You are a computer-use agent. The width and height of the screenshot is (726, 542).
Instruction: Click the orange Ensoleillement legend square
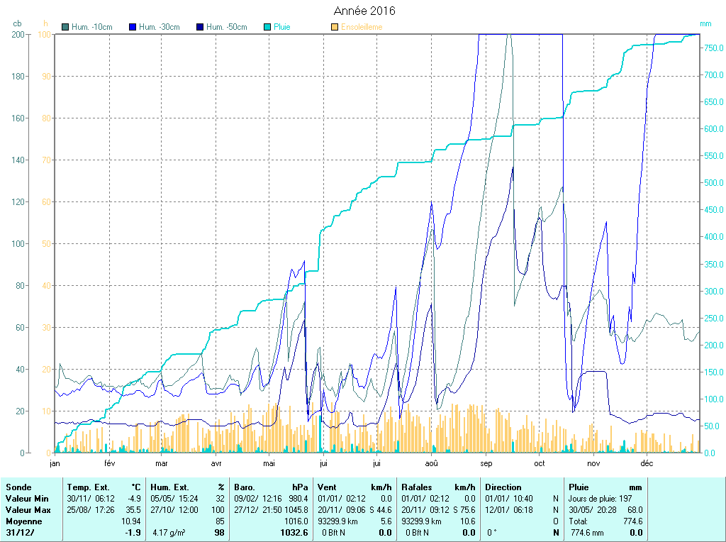click(x=335, y=27)
